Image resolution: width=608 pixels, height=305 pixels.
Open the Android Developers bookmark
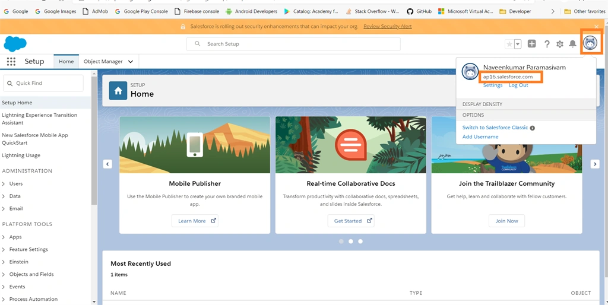(252, 11)
